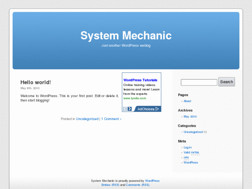
Task: Open Comments (RSS) feed in footer
Action: point(137,185)
